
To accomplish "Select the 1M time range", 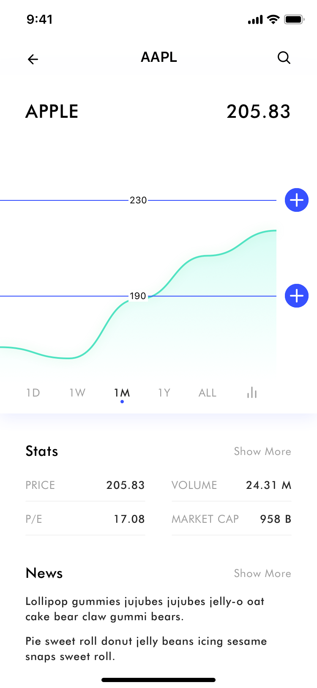I will click(x=122, y=393).
